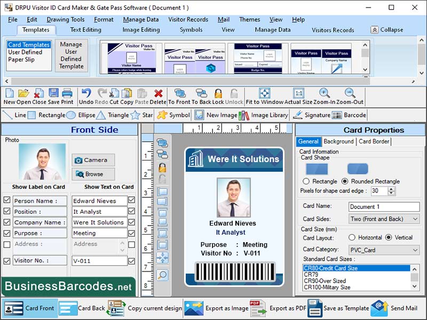Enable the Address label checkbox
Viewport: 427px width, 320px height.
click(7, 244)
